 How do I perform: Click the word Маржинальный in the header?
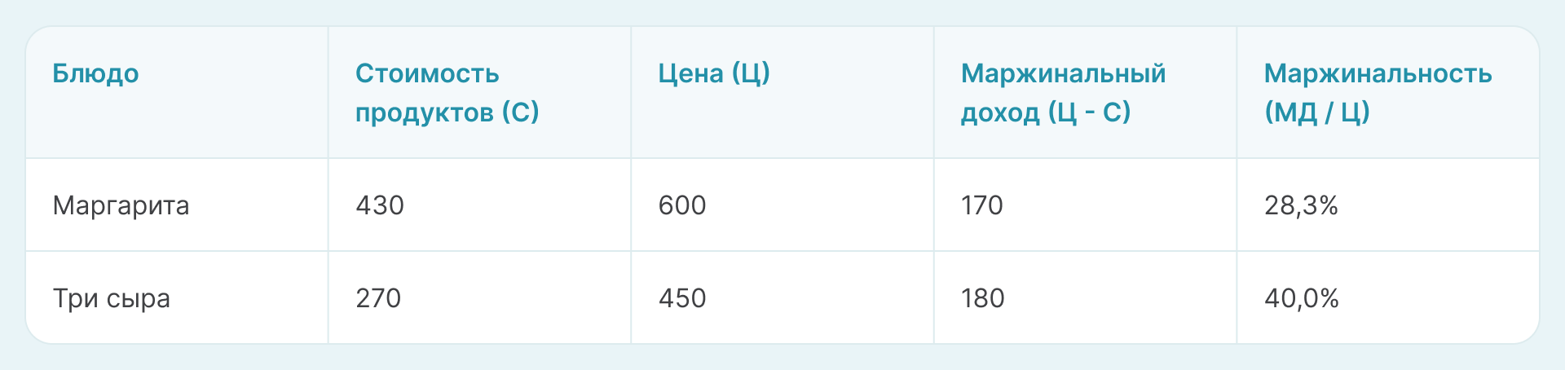pos(1063,74)
